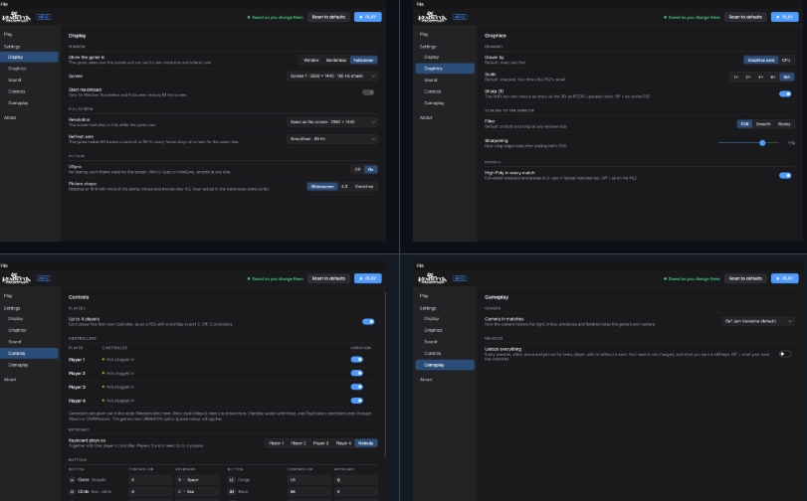Viewport: 807px width, 501px height.
Task: Click the L1 Dodge keyboard binding field
Action: (356, 479)
